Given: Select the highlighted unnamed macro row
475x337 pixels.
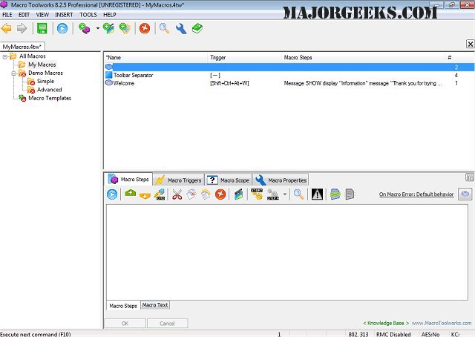Looking at the screenshot, I should (x=289, y=67).
